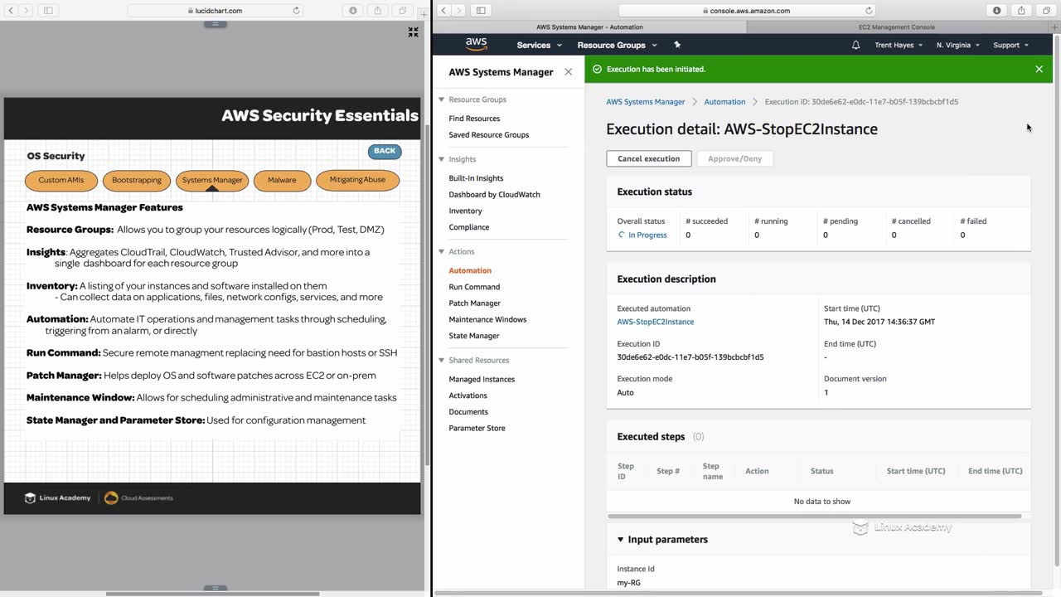1061x597 pixels.
Task: Open the N. Virginia region dropdown
Action: click(957, 45)
